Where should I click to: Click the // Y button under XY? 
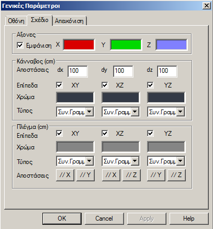pos(85,175)
